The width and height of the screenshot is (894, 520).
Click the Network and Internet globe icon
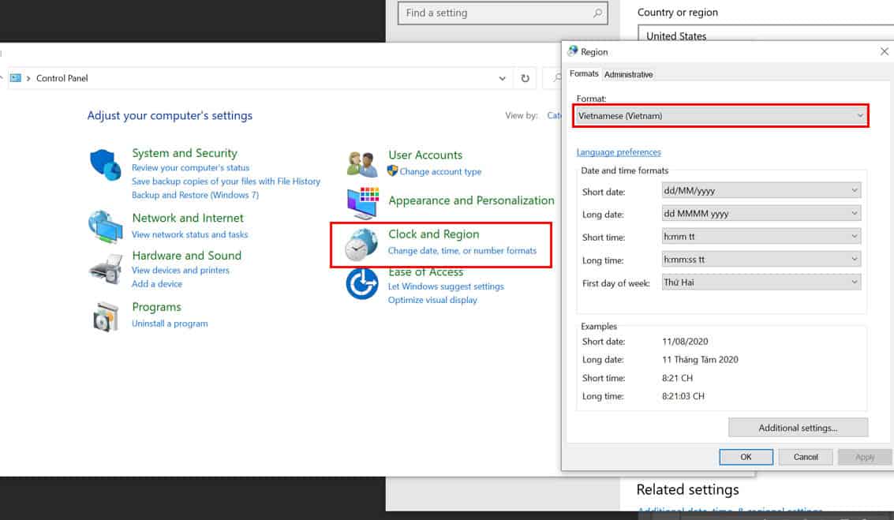(x=105, y=226)
